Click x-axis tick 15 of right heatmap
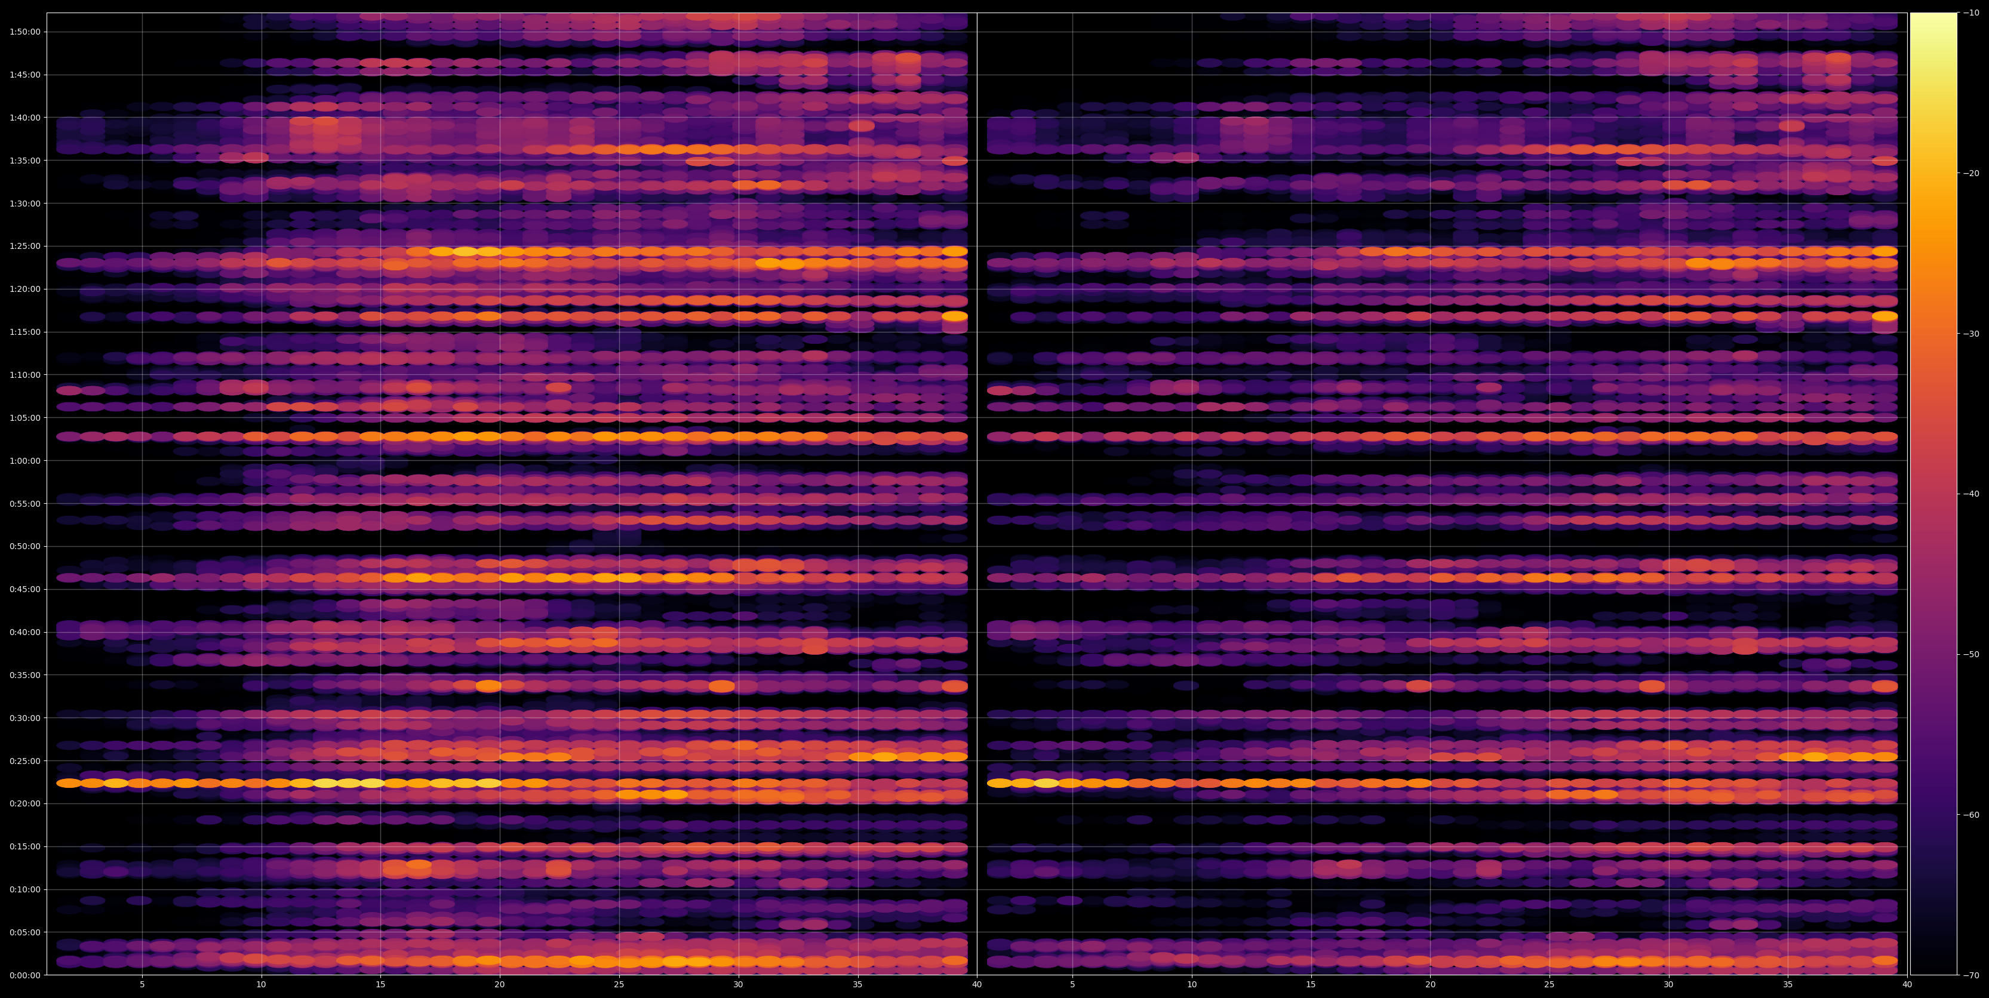Screen dimensions: 1989x998 click(x=1311, y=985)
